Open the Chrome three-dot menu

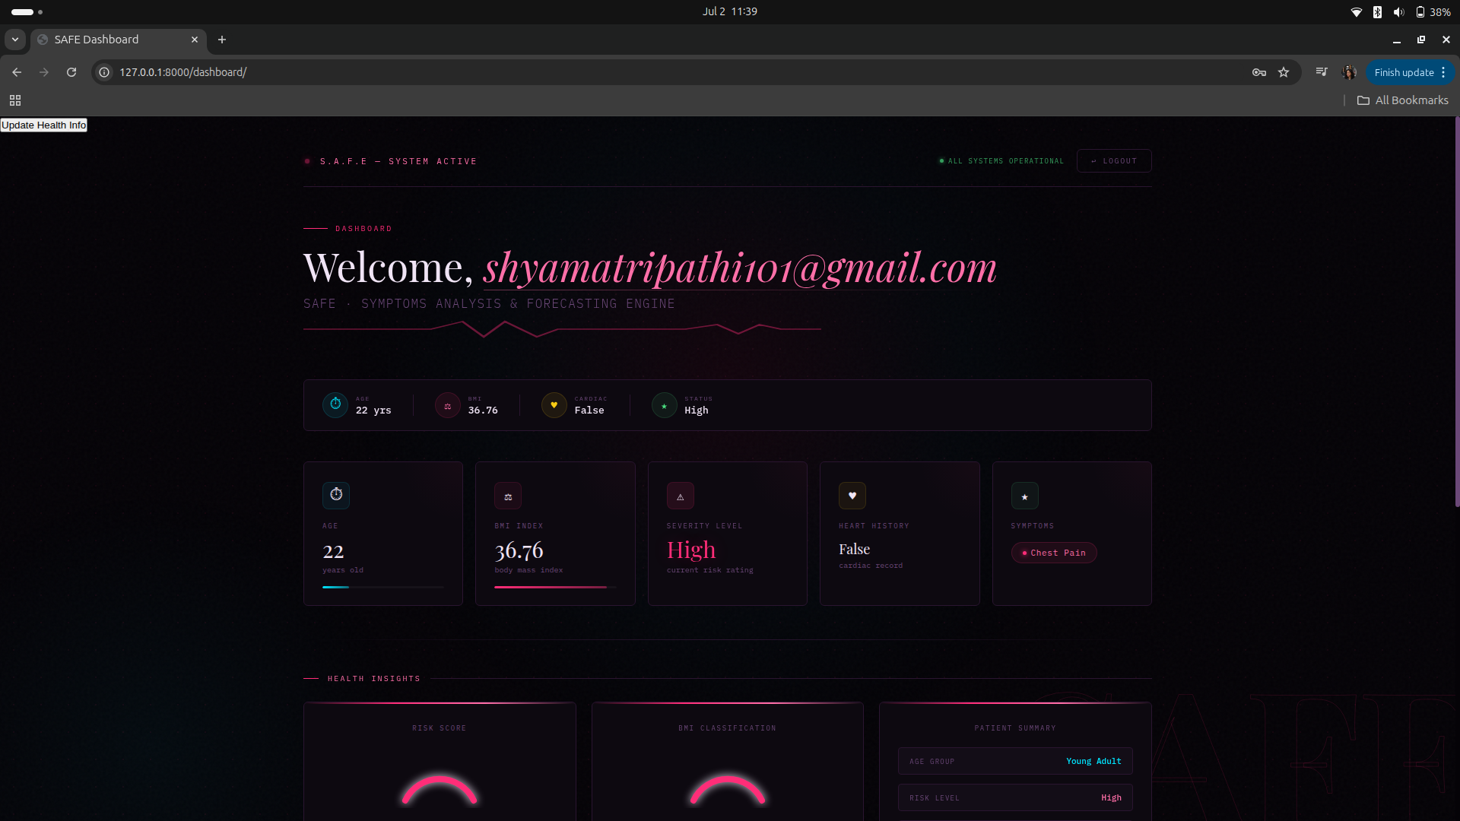click(1443, 72)
